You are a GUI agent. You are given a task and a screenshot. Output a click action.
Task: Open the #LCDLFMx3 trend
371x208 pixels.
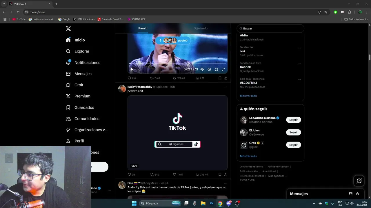[248, 83]
